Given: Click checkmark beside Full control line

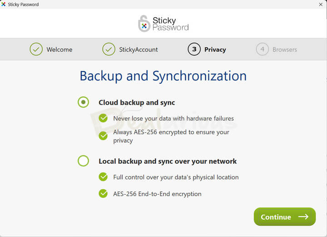Looking at the screenshot, I should (x=103, y=177).
